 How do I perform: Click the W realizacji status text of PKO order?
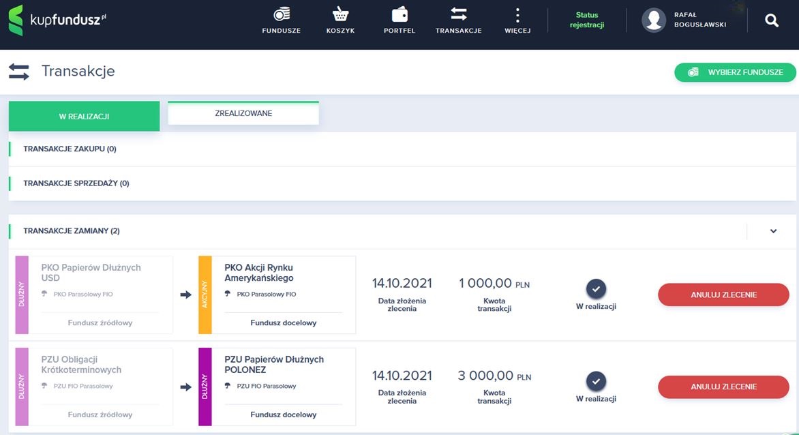[597, 307]
